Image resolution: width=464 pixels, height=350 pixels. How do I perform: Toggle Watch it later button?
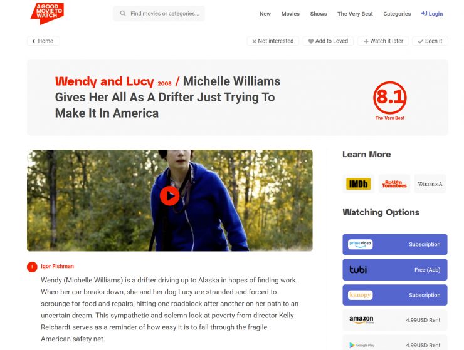pyautogui.click(x=383, y=41)
